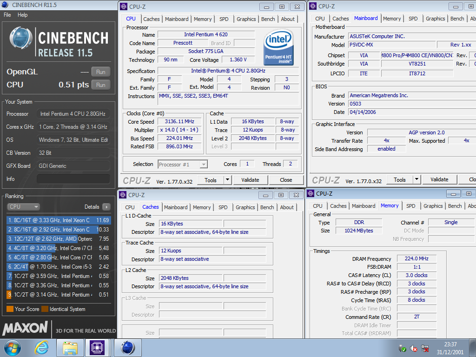Click the network disconnected tray icon
This screenshot has height=357, width=476.
point(425,349)
